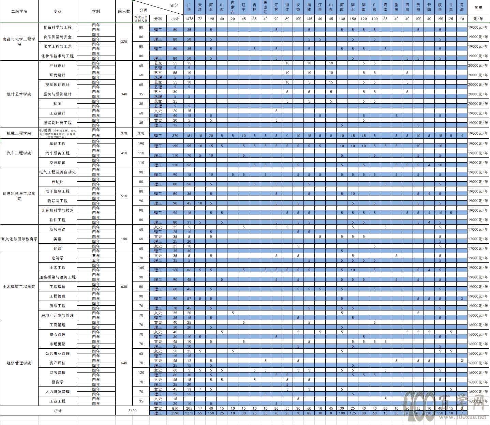This screenshot has width=490, height=425.
Task: Select the 翻译 major cell
Action: point(58,248)
